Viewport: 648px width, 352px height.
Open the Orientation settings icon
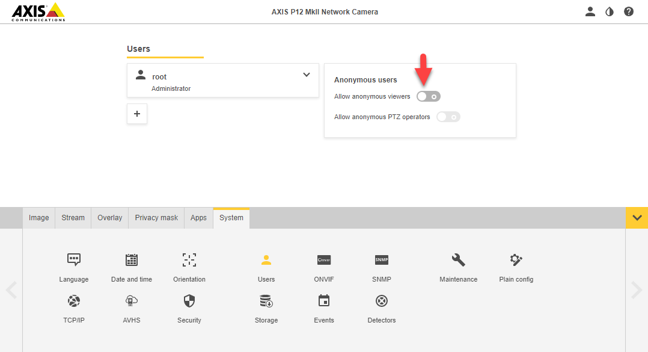coord(189,260)
